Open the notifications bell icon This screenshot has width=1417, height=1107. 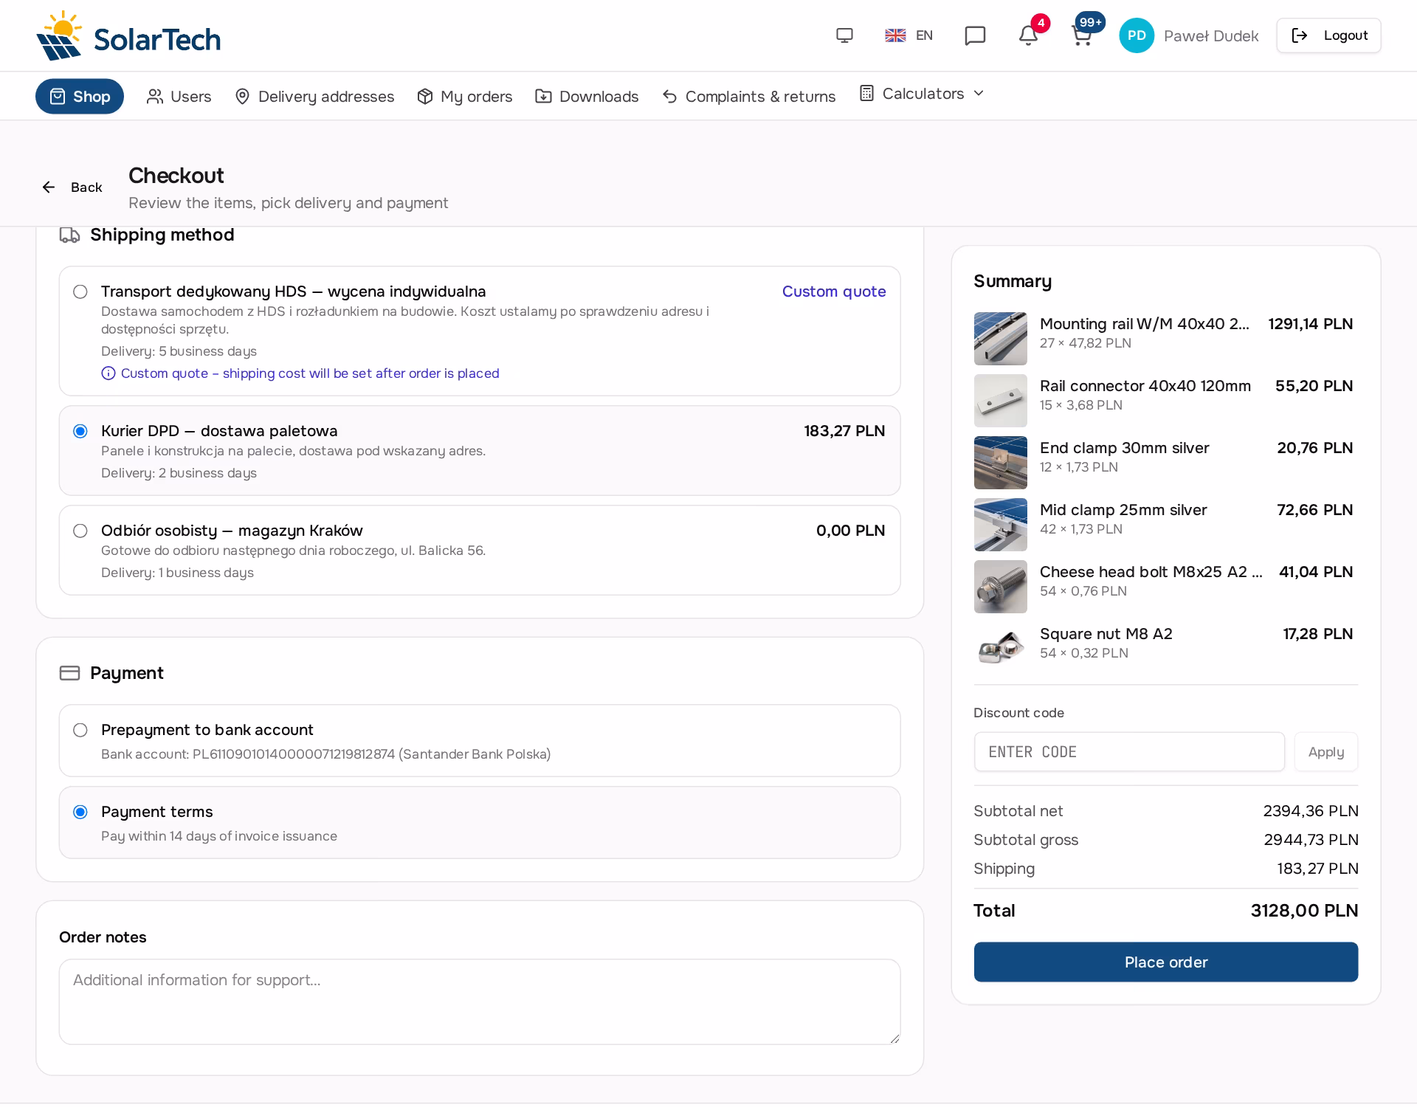[x=1028, y=35]
